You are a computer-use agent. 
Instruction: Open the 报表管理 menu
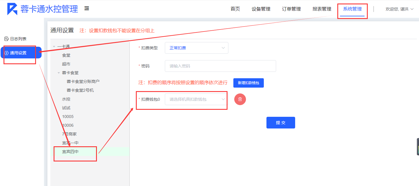(x=322, y=9)
